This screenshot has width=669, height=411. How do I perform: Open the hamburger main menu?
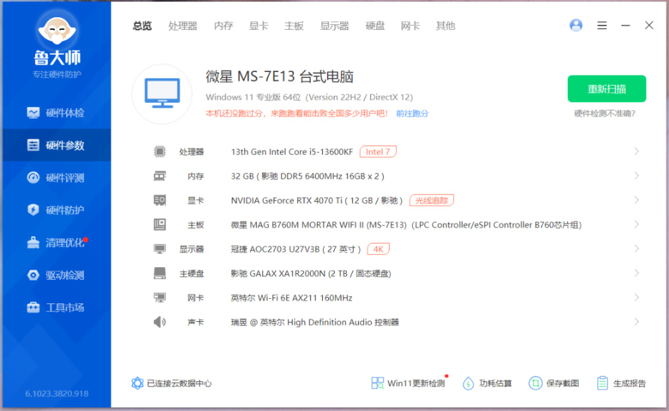602,26
